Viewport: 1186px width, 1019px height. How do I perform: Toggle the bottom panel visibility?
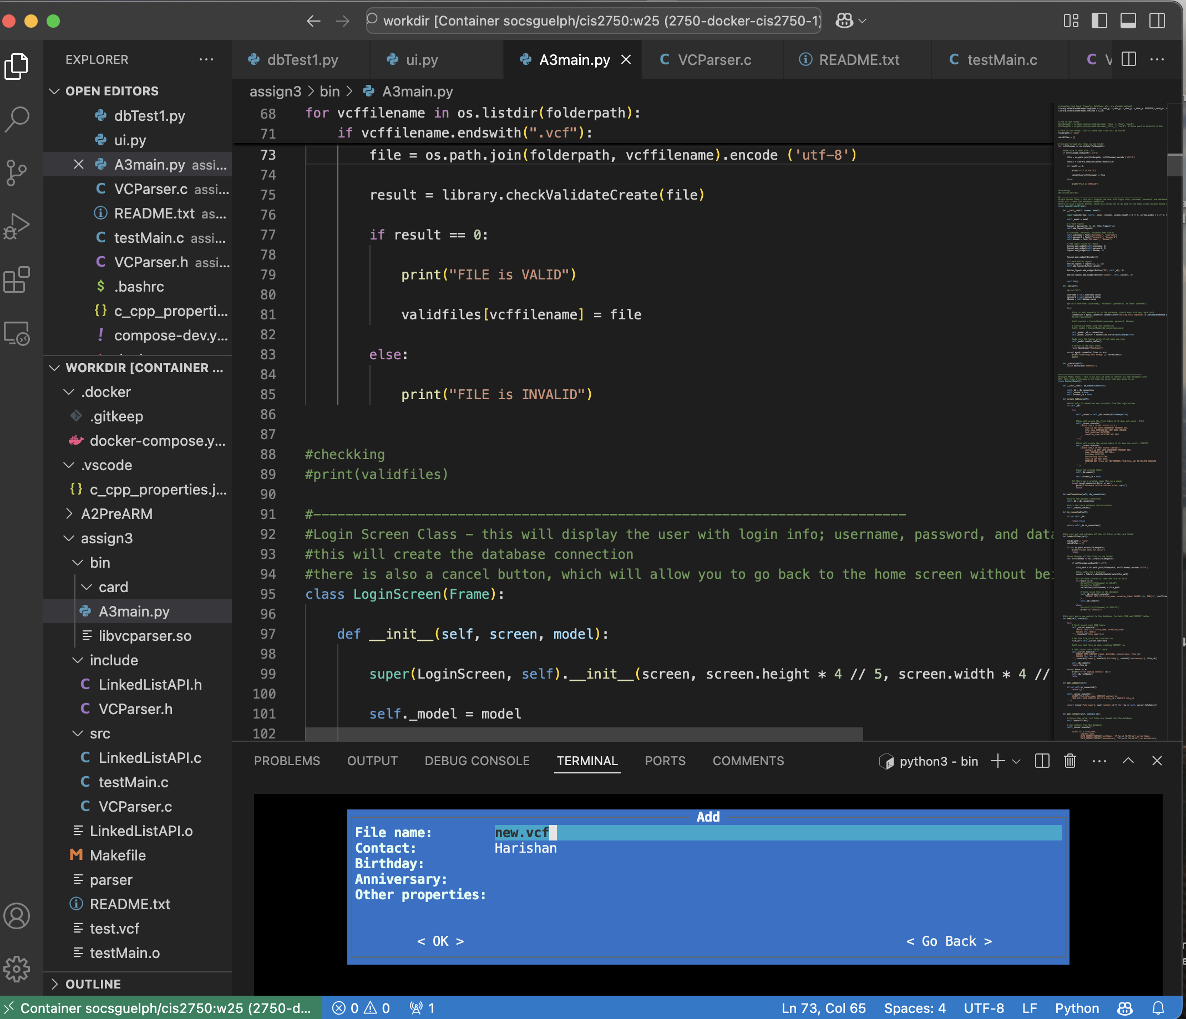click(1128, 21)
